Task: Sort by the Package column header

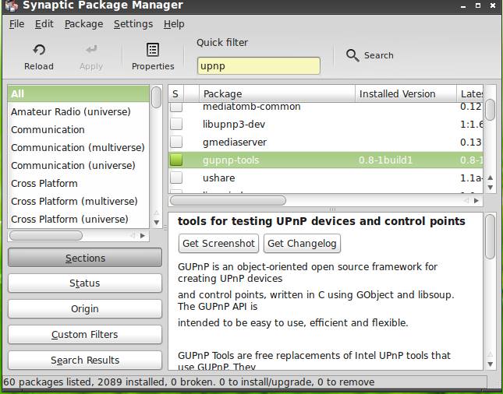Action: pos(273,93)
